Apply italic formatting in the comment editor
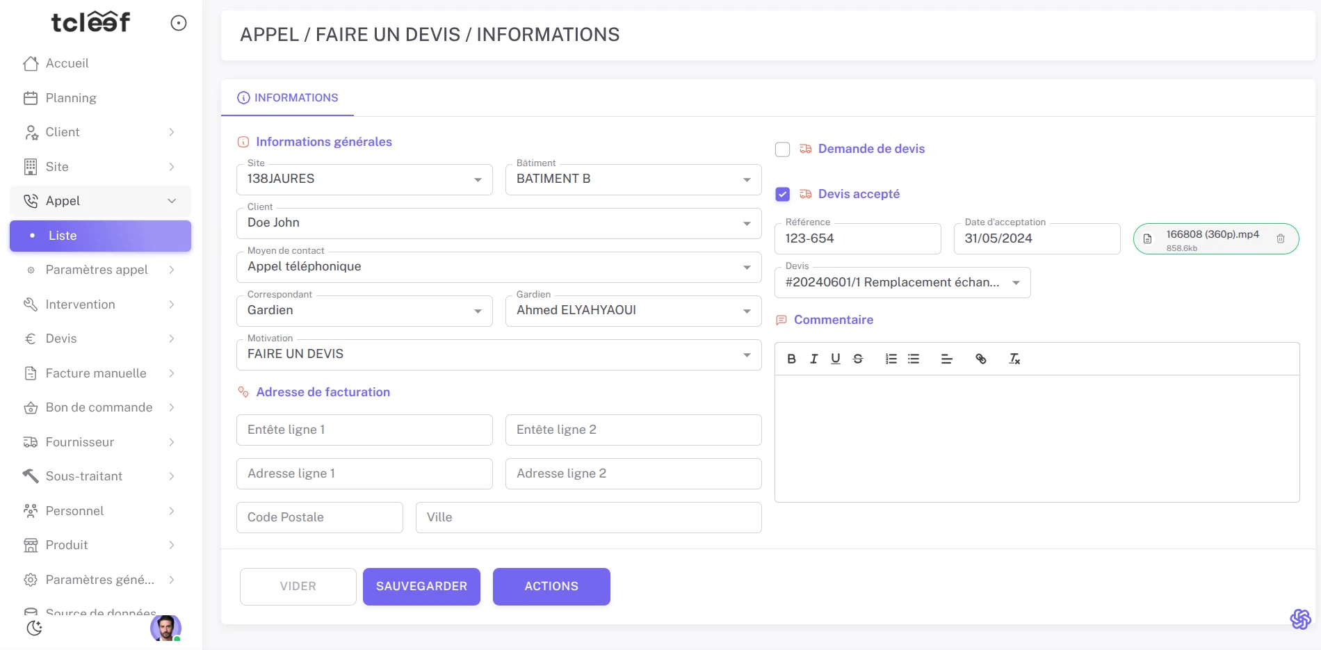This screenshot has height=650, width=1321. (813, 359)
